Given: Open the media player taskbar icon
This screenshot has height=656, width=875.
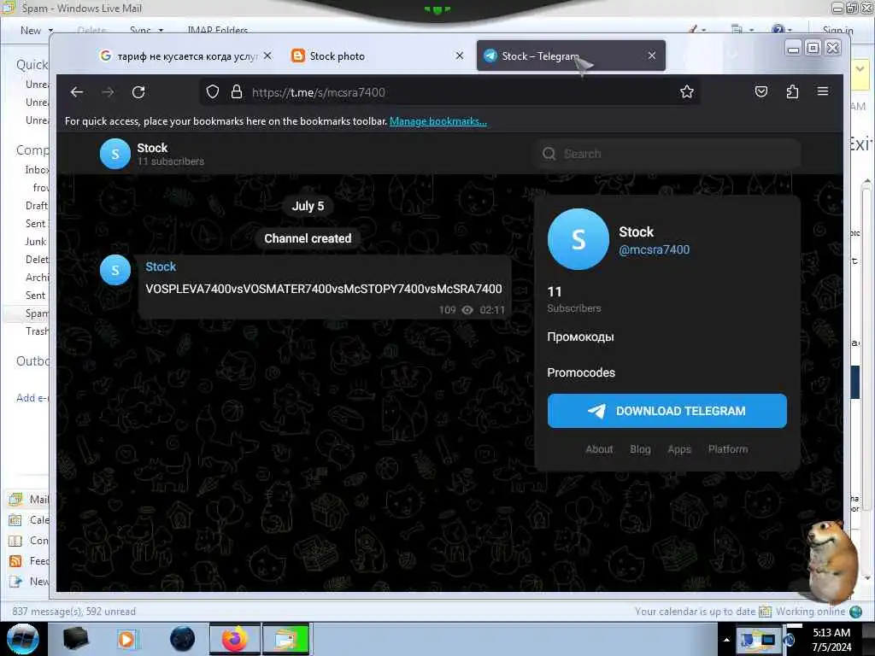Looking at the screenshot, I should [126, 639].
